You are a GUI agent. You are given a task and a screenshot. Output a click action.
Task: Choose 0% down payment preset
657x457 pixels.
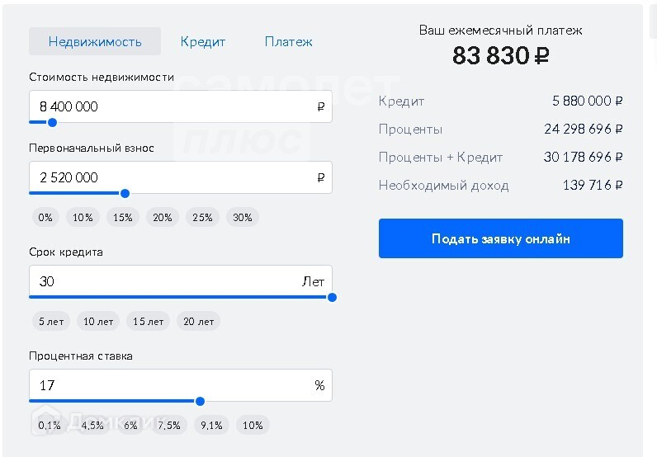pos(45,218)
